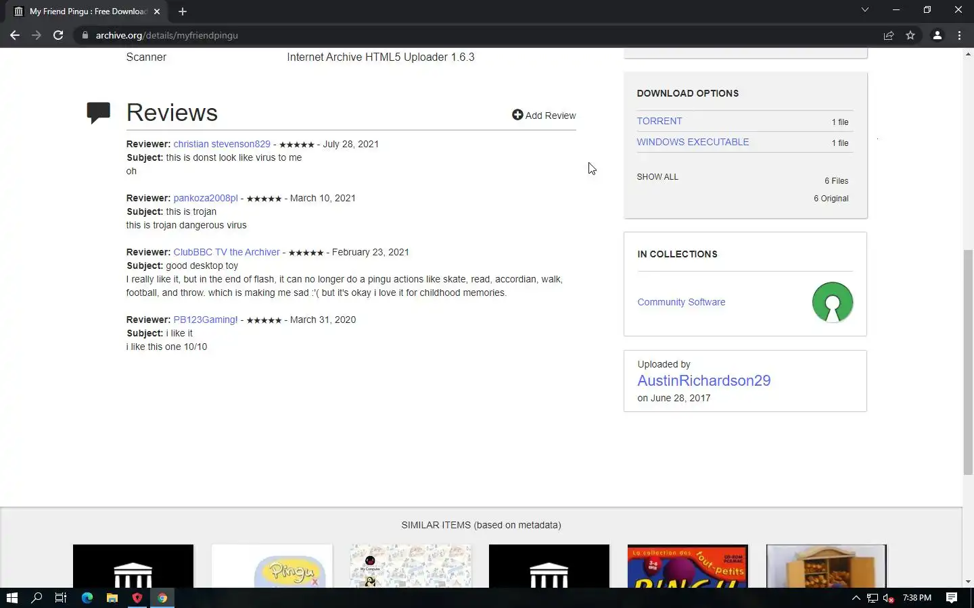Click the second archive building thumbnail

click(x=549, y=566)
